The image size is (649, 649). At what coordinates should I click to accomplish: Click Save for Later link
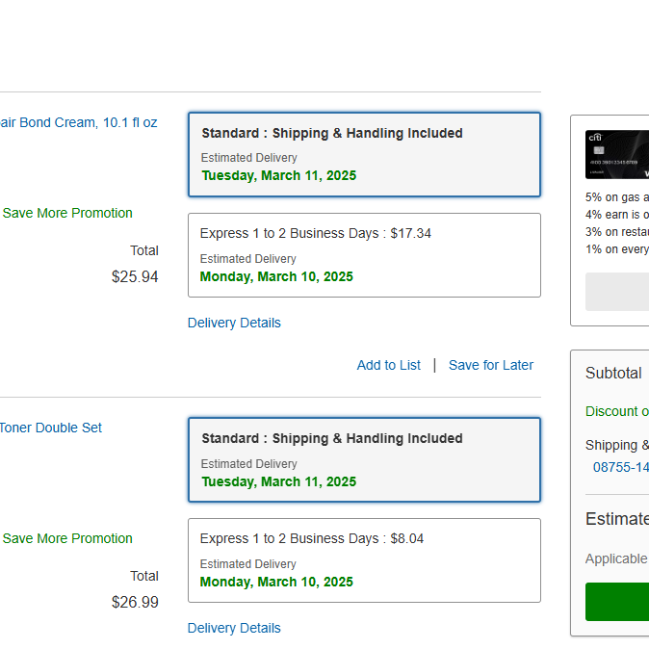click(490, 365)
